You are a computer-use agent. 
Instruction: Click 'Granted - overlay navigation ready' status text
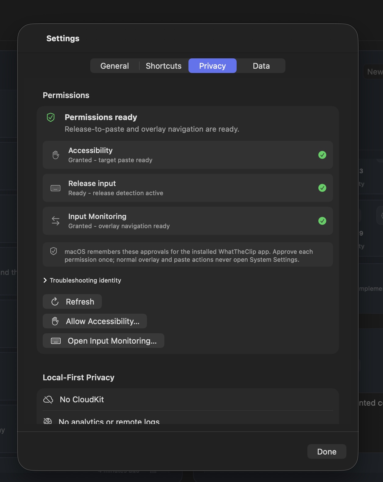[x=119, y=226]
